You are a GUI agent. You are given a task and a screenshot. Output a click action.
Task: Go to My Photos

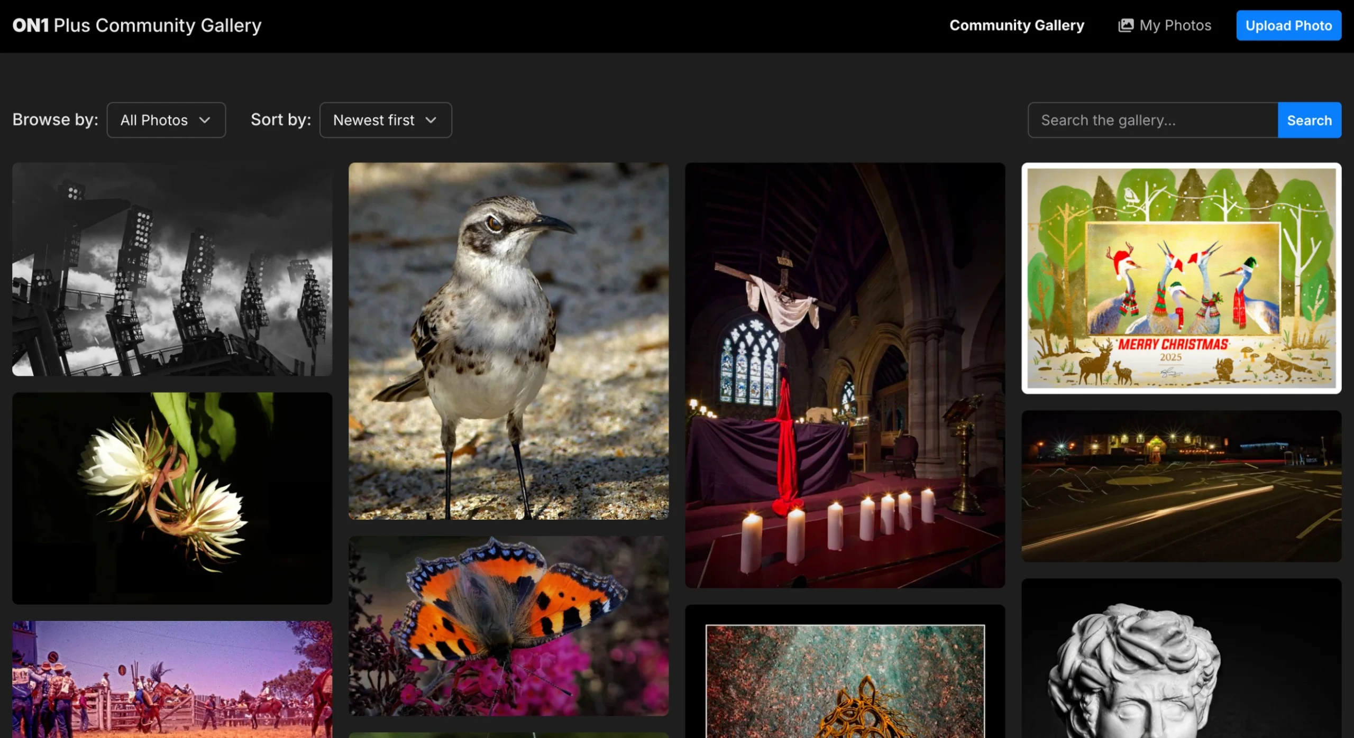point(1165,25)
